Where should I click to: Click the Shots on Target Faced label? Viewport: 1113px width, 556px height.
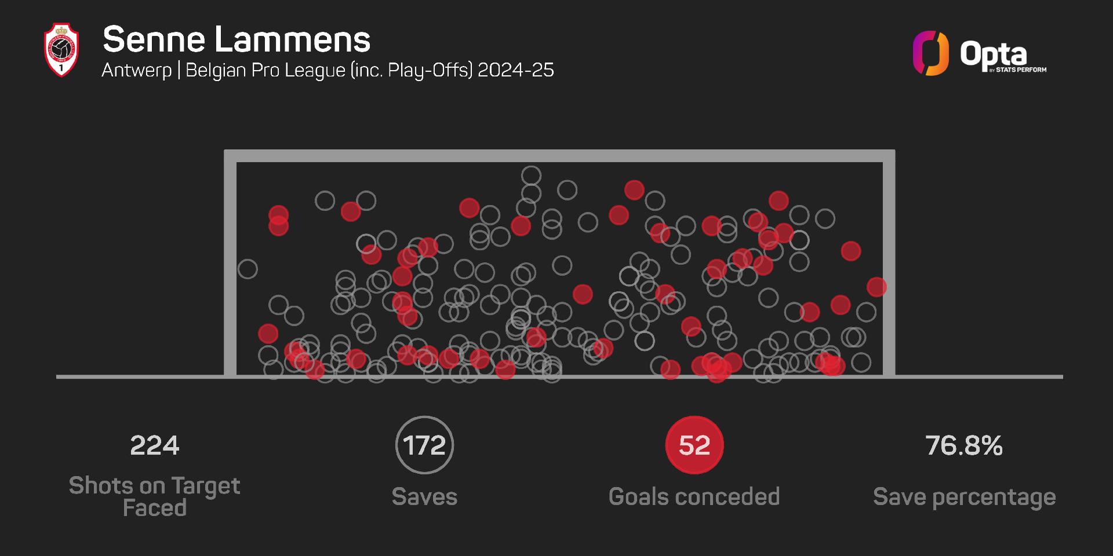coord(155,496)
